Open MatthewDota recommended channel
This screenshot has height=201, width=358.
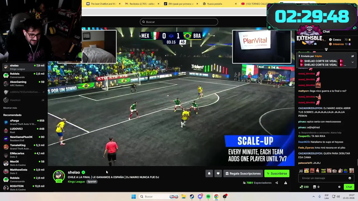coord(24,171)
